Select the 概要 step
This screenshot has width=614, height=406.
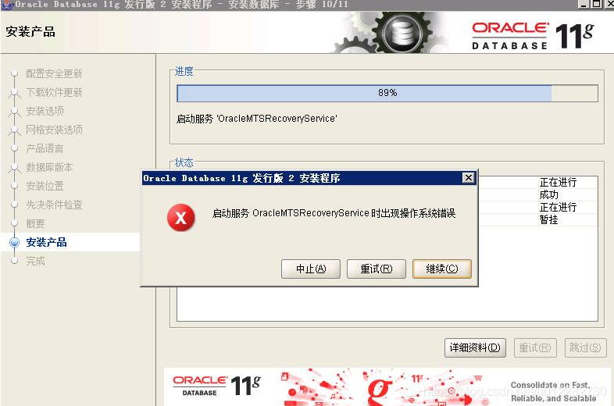(x=35, y=223)
